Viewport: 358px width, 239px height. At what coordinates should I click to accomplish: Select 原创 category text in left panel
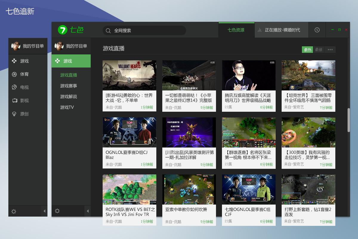tap(24, 114)
